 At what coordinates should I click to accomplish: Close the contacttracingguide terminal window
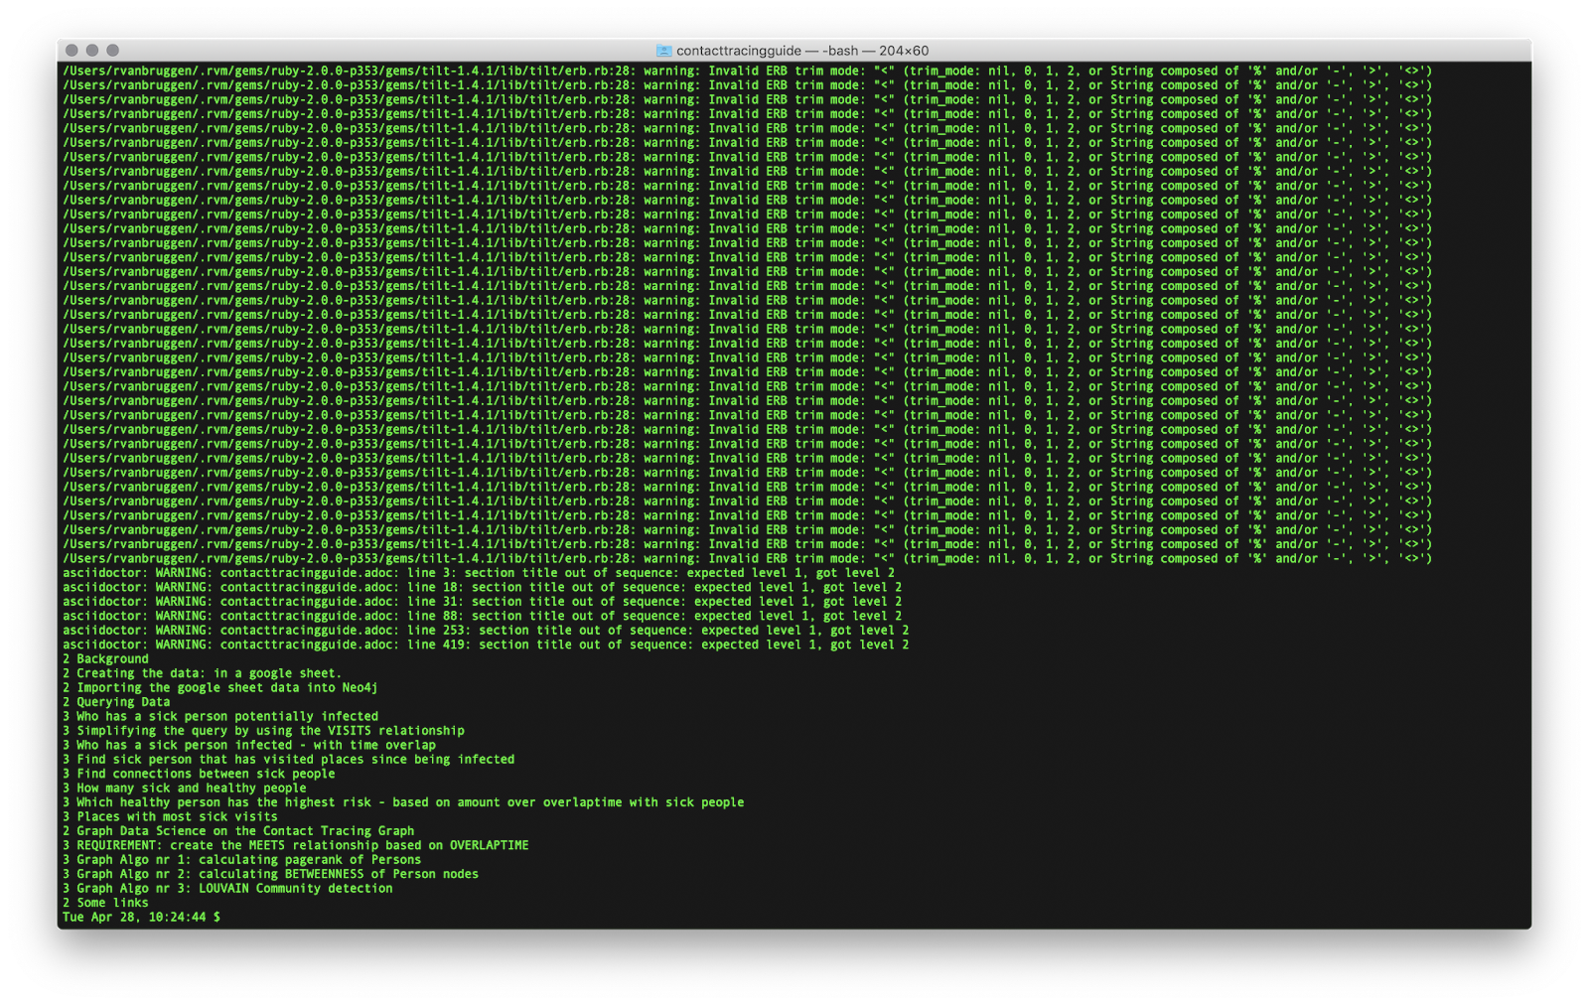click(x=72, y=50)
